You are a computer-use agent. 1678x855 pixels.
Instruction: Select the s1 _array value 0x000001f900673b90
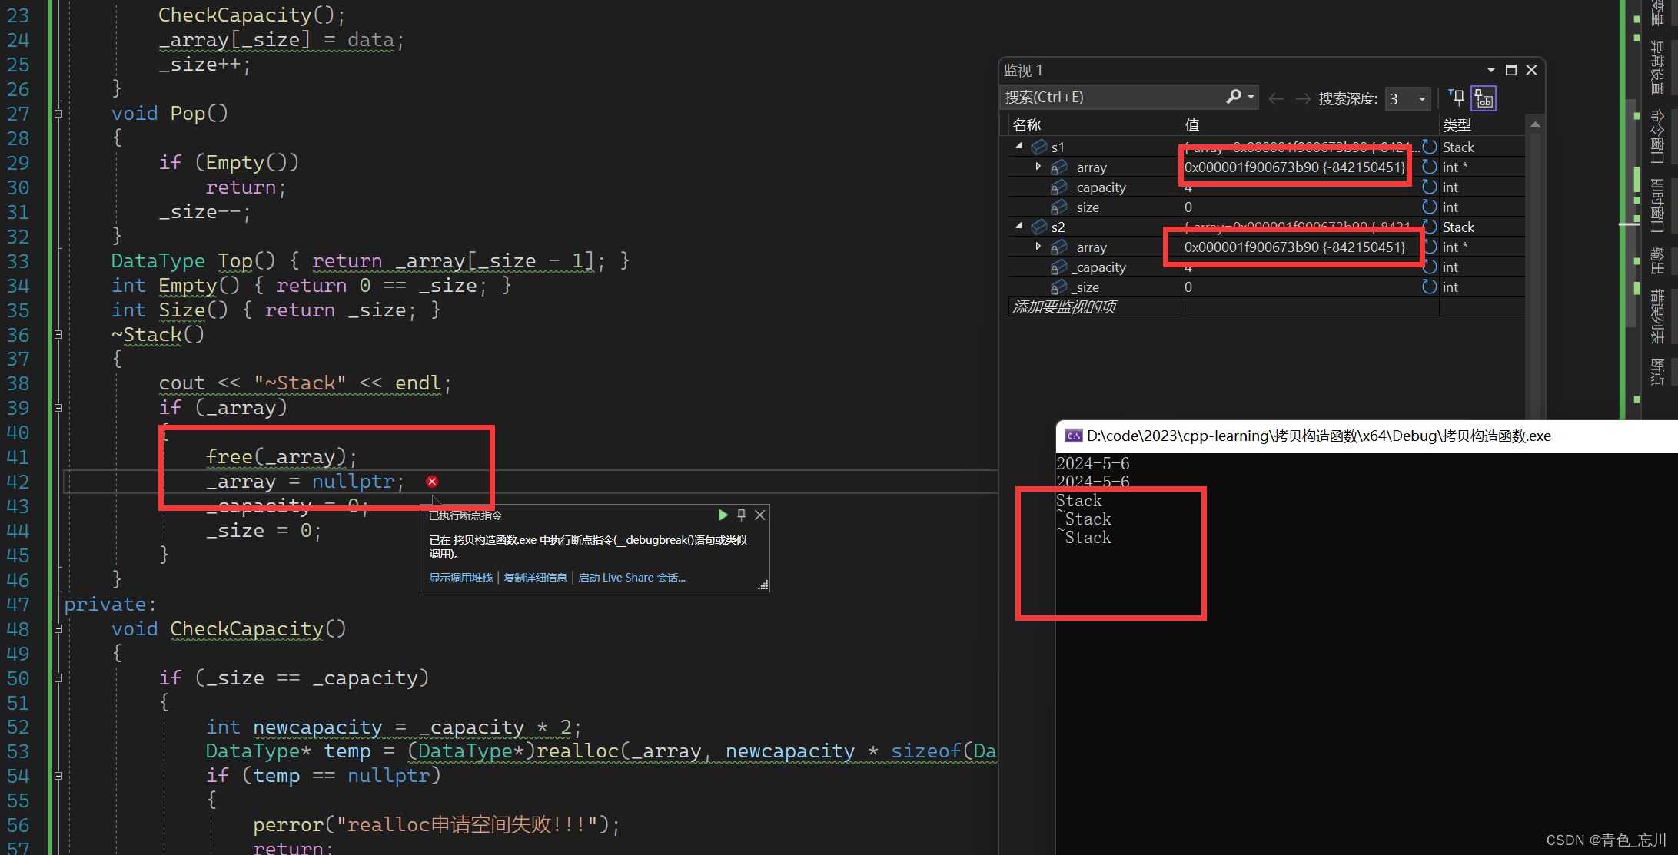pos(1294,167)
